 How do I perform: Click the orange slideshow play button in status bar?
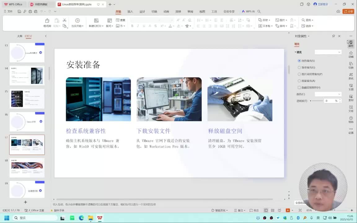288,210
